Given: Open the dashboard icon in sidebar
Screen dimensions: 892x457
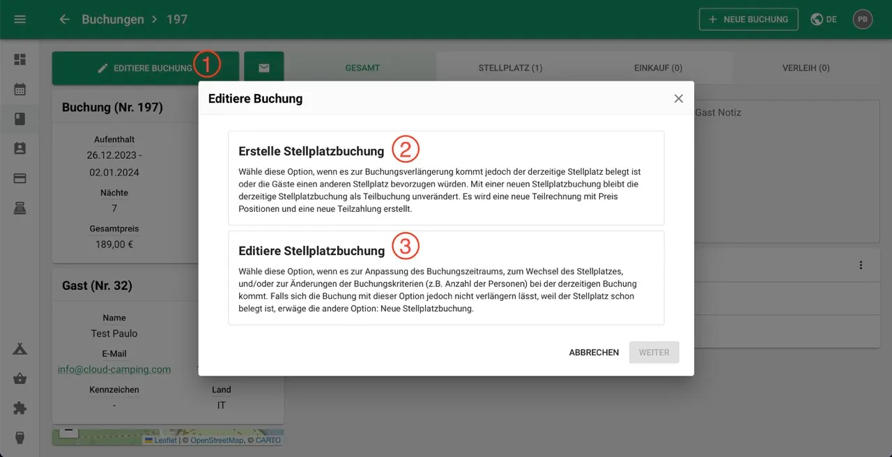Looking at the screenshot, I should (x=20, y=60).
